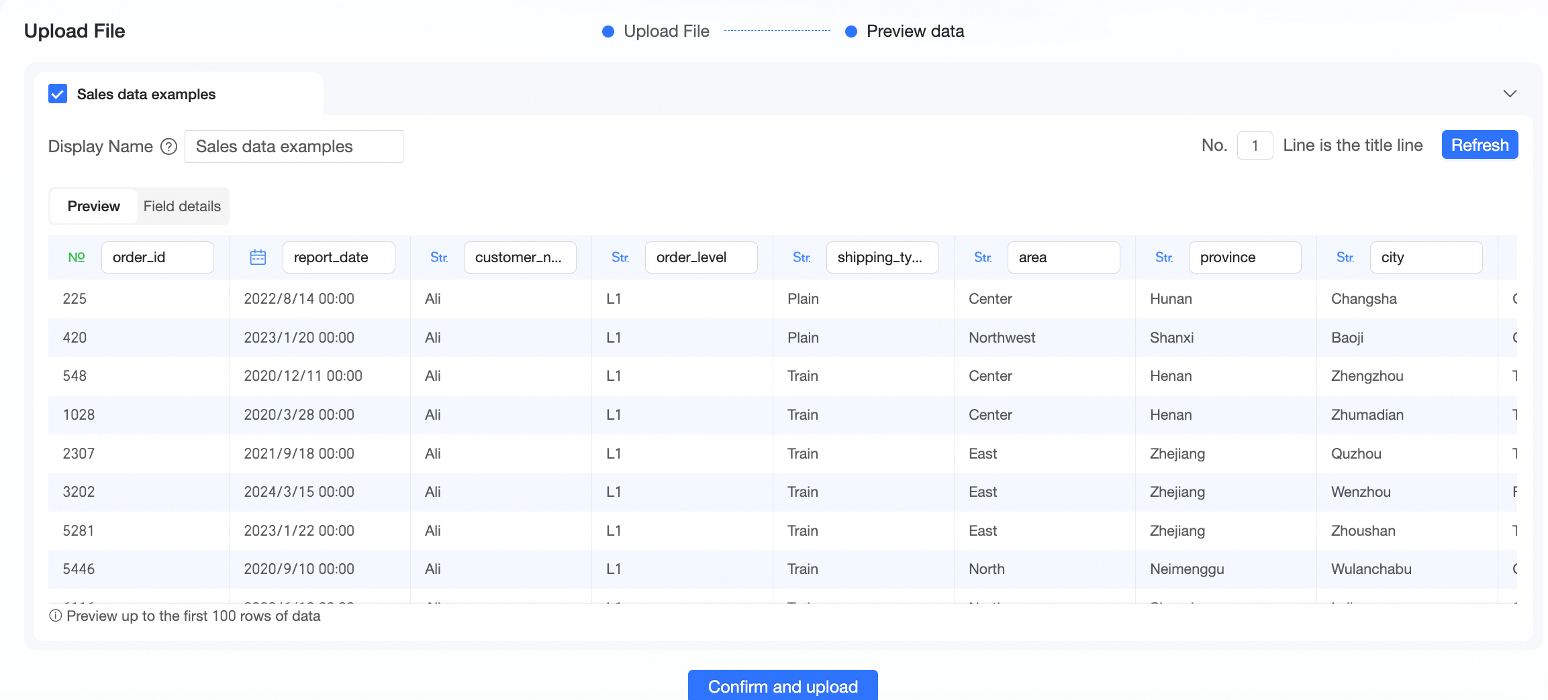Click the number type icon for order_id
The height and width of the screenshot is (700, 1548).
point(77,257)
